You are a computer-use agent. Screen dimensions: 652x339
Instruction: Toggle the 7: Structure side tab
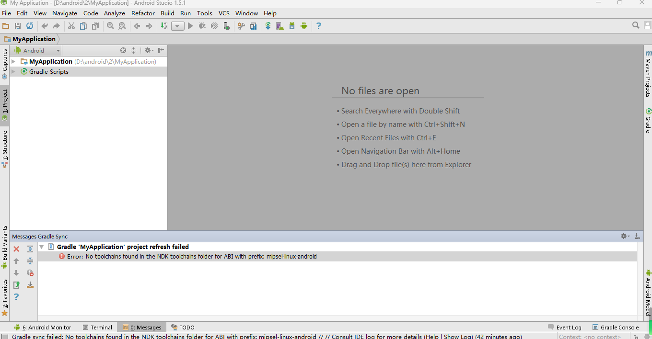pos(5,149)
